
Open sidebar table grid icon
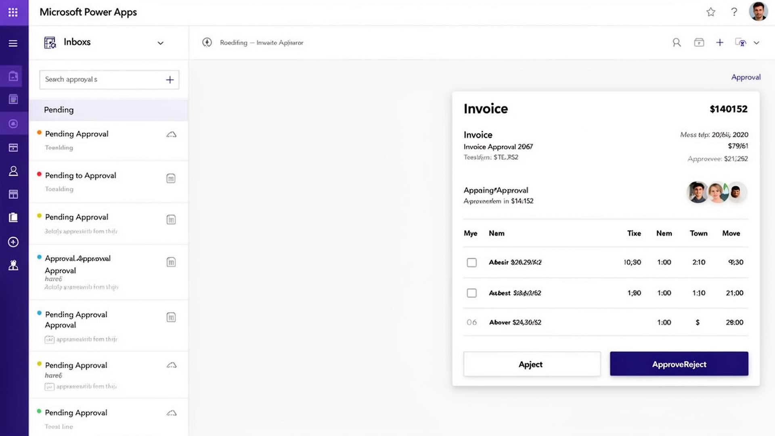coord(13,195)
